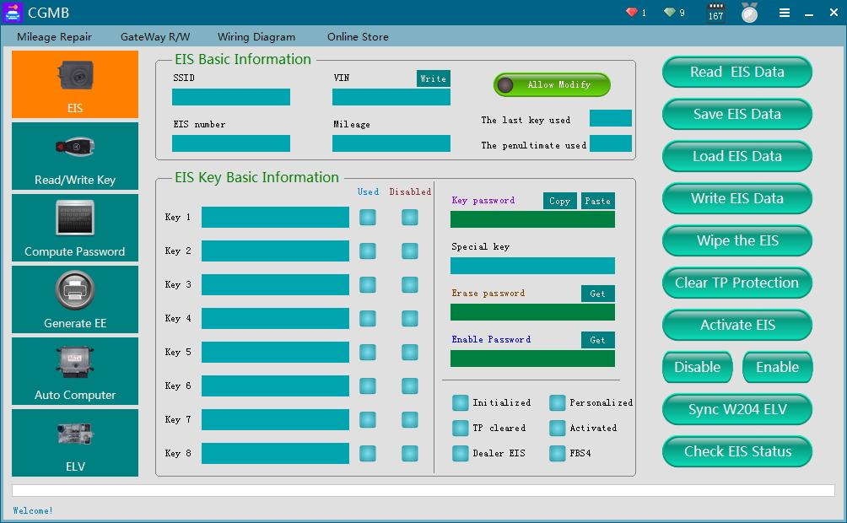The width and height of the screenshot is (847, 523).
Task: Click the medal icon in the title bar
Action: pos(749,13)
